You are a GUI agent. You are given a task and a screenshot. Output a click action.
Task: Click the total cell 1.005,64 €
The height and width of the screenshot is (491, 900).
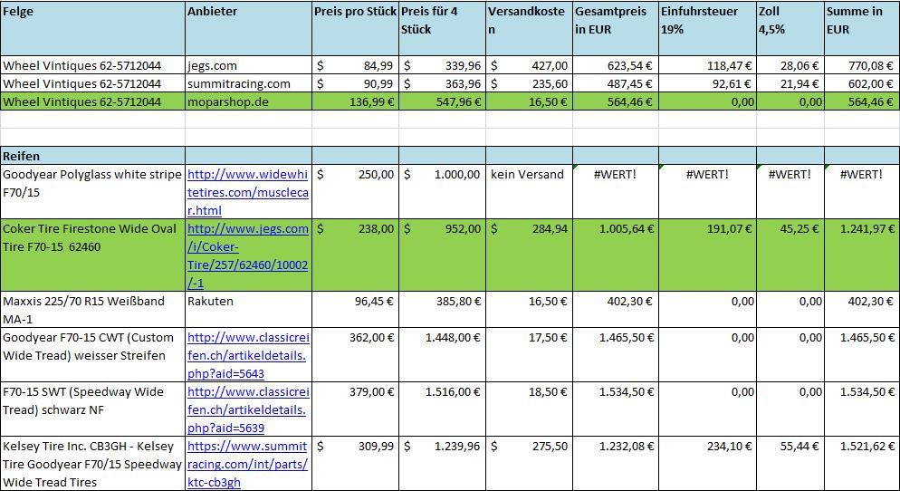(616, 255)
